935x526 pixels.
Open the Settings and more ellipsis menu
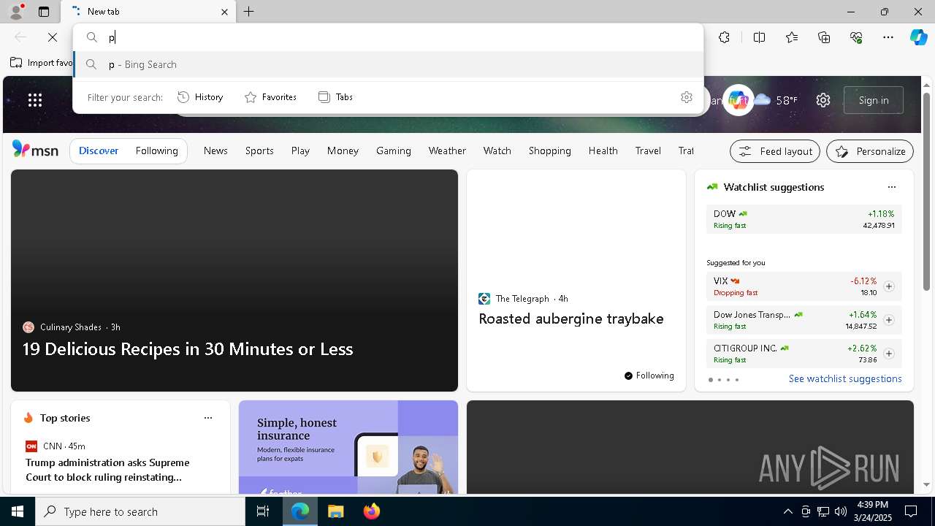(x=888, y=37)
